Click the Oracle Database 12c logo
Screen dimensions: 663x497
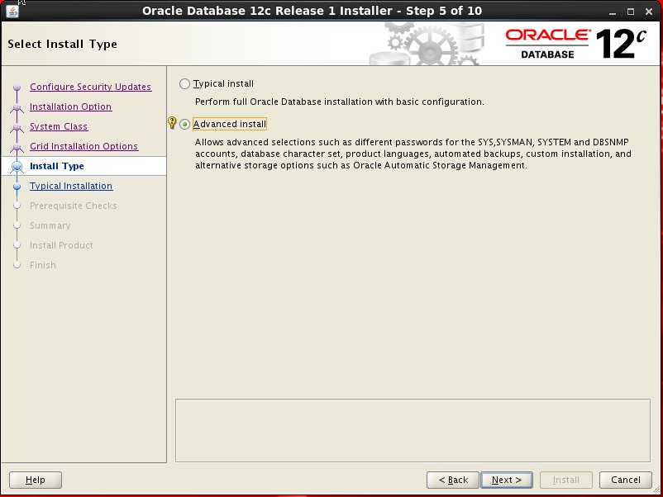click(576, 44)
